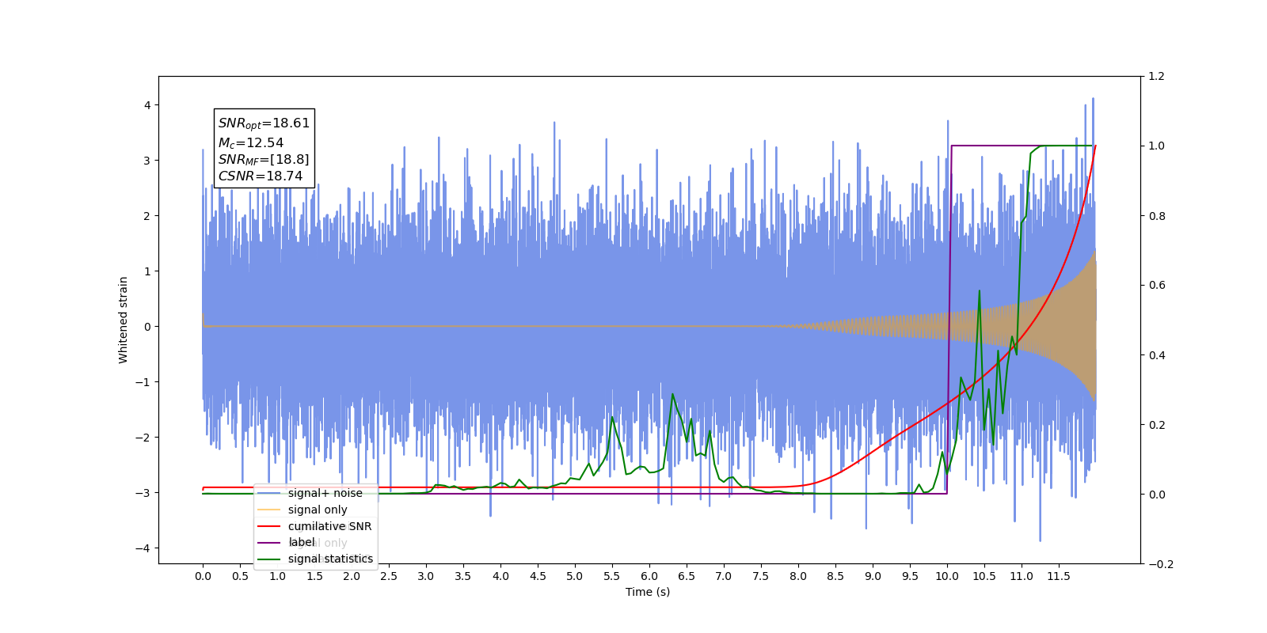Click the 'Time (s)' x-axis label

coord(648,592)
